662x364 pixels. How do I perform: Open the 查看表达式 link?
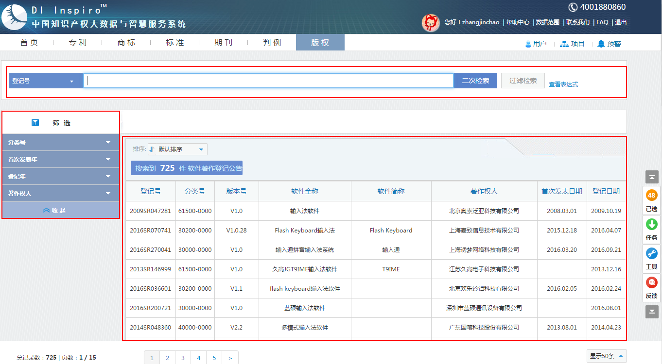563,84
